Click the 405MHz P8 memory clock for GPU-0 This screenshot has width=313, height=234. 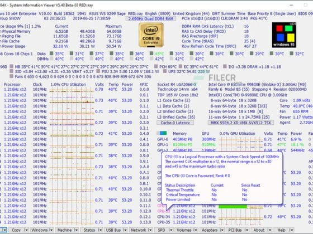183,139
